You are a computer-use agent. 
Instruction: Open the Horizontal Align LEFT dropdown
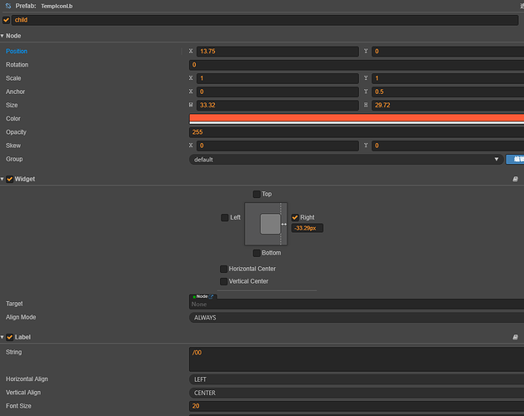pyautogui.click(x=357, y=379)
